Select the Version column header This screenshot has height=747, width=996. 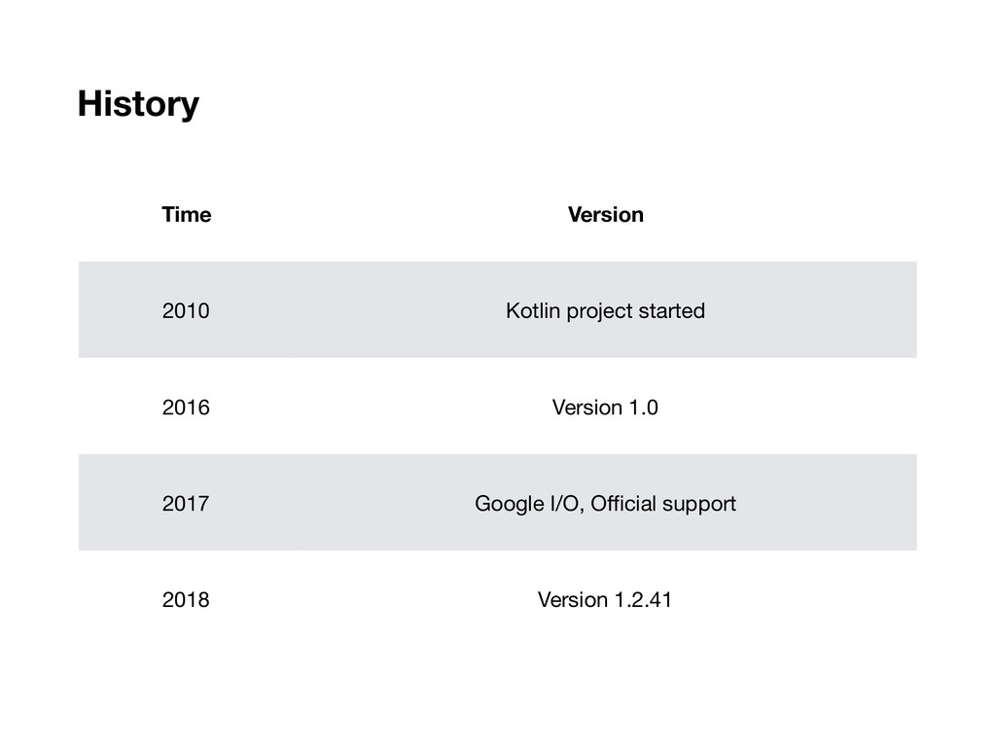(x=605, y=215)
